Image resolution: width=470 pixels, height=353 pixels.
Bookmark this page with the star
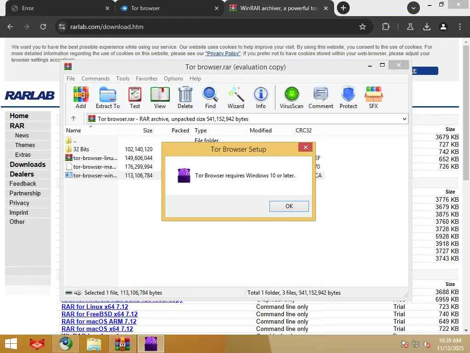(363, 27)
